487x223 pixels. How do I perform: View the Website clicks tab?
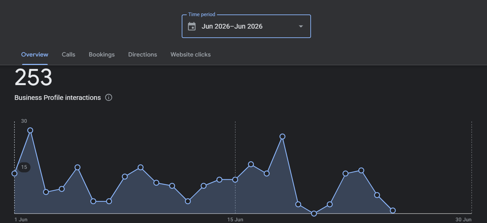190,54
